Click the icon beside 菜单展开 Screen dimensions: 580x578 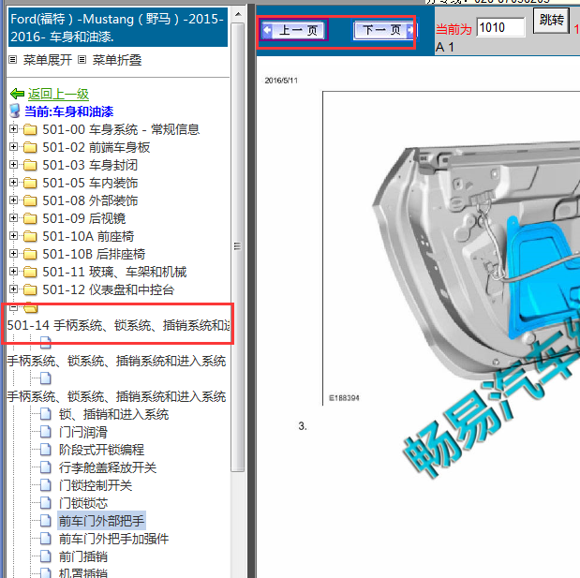coord(13,60)
